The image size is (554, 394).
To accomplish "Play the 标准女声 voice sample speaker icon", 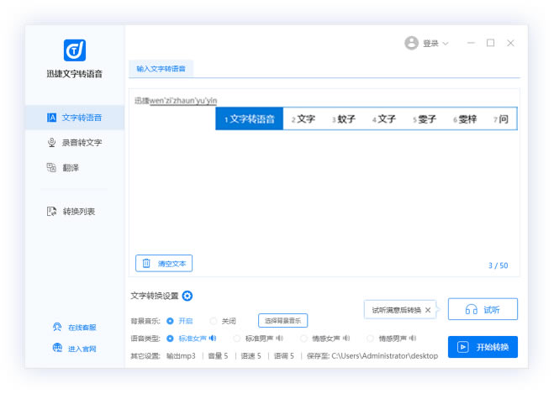I will pyautogui.click(x=214, y=339).
